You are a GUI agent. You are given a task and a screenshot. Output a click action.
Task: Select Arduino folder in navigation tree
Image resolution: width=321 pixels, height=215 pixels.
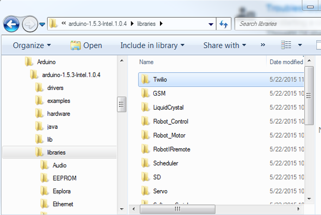pyautogui.click(x=46, y=62)
